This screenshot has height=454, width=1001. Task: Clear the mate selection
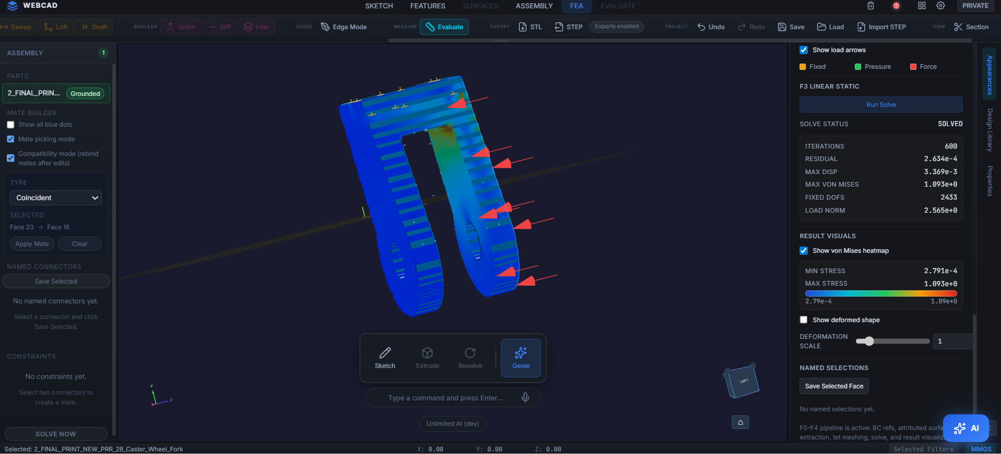80,244
